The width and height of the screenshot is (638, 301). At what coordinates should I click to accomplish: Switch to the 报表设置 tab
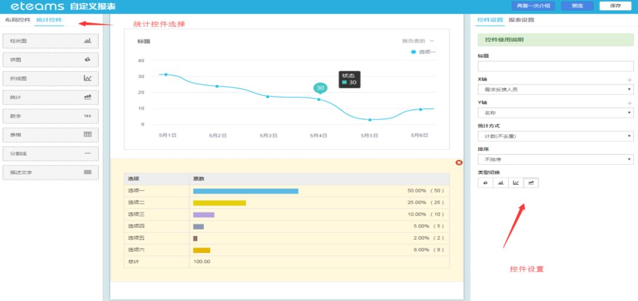(521, 20)
